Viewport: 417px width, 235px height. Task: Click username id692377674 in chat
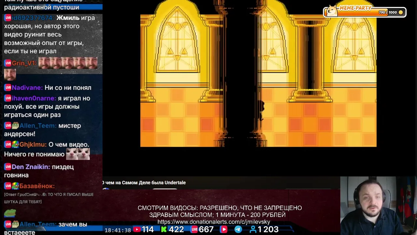(x=33, y=18)
